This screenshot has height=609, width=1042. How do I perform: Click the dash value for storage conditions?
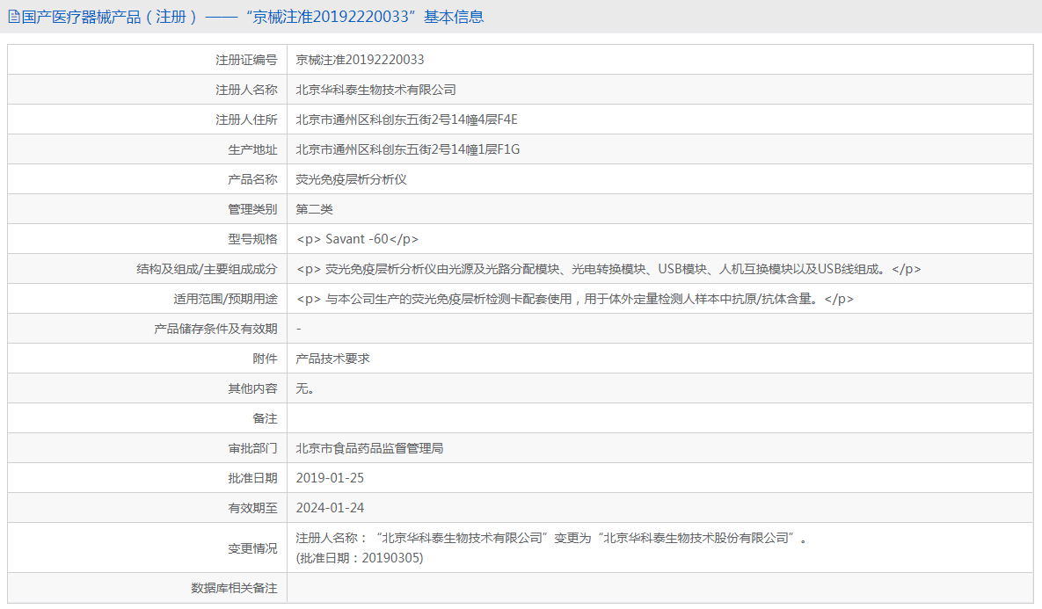point(298,329)
